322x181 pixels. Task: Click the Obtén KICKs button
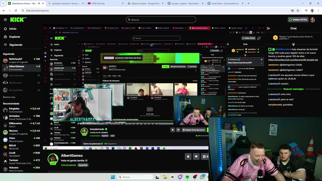coord(298,20)
